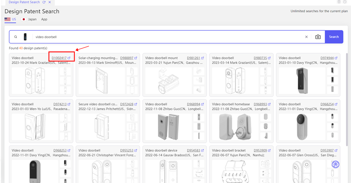Close the Design Patent Search tab
Viewport: 351px width, 183px height.
[x=50, y=2]
